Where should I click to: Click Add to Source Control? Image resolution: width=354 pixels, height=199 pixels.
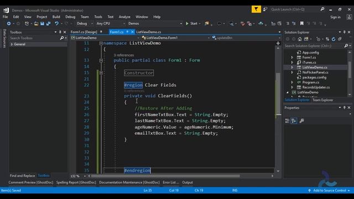pyautogui.click(x=330, y=190)
